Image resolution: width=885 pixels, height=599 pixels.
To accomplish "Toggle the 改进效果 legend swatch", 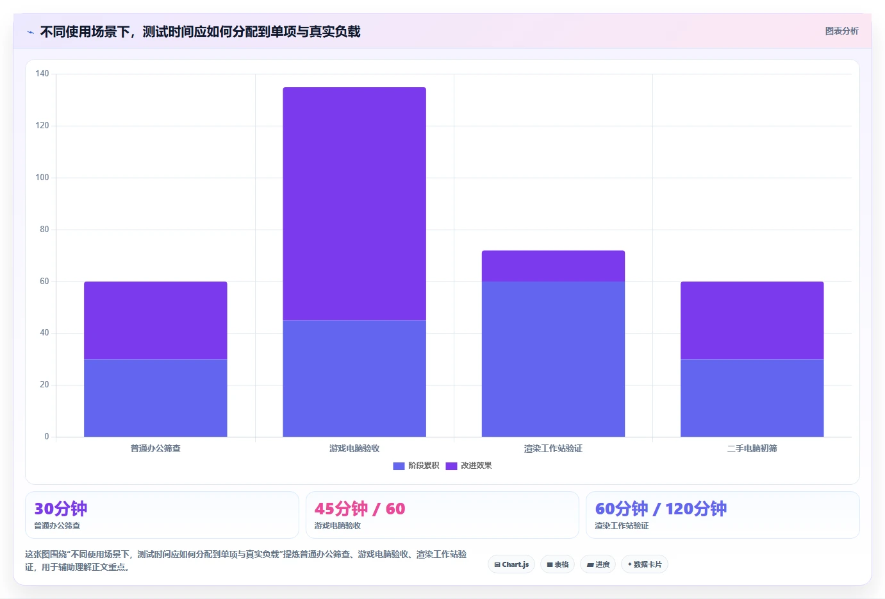I will point(451,466).
